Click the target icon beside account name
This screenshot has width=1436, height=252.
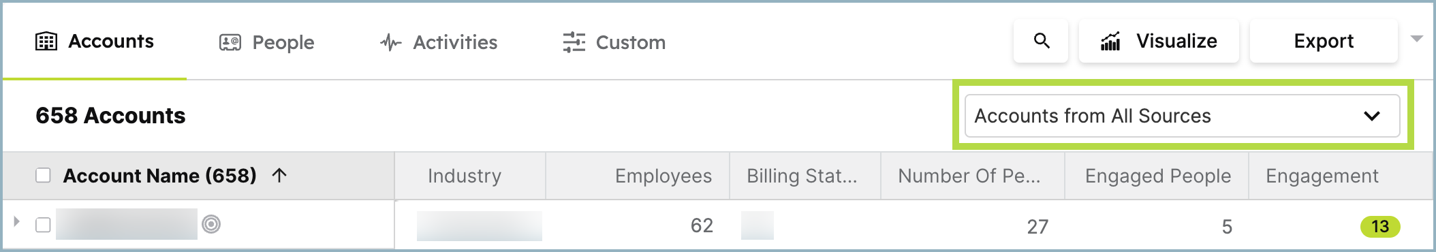(211, 224)
